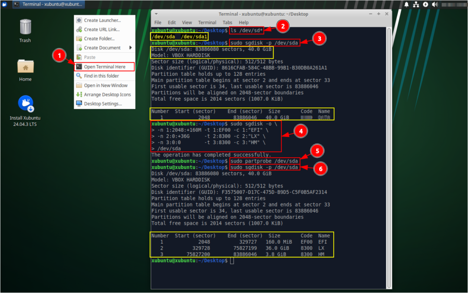Open the Tabs menu in terminal
468x293 pixels.
click(228, 22)
